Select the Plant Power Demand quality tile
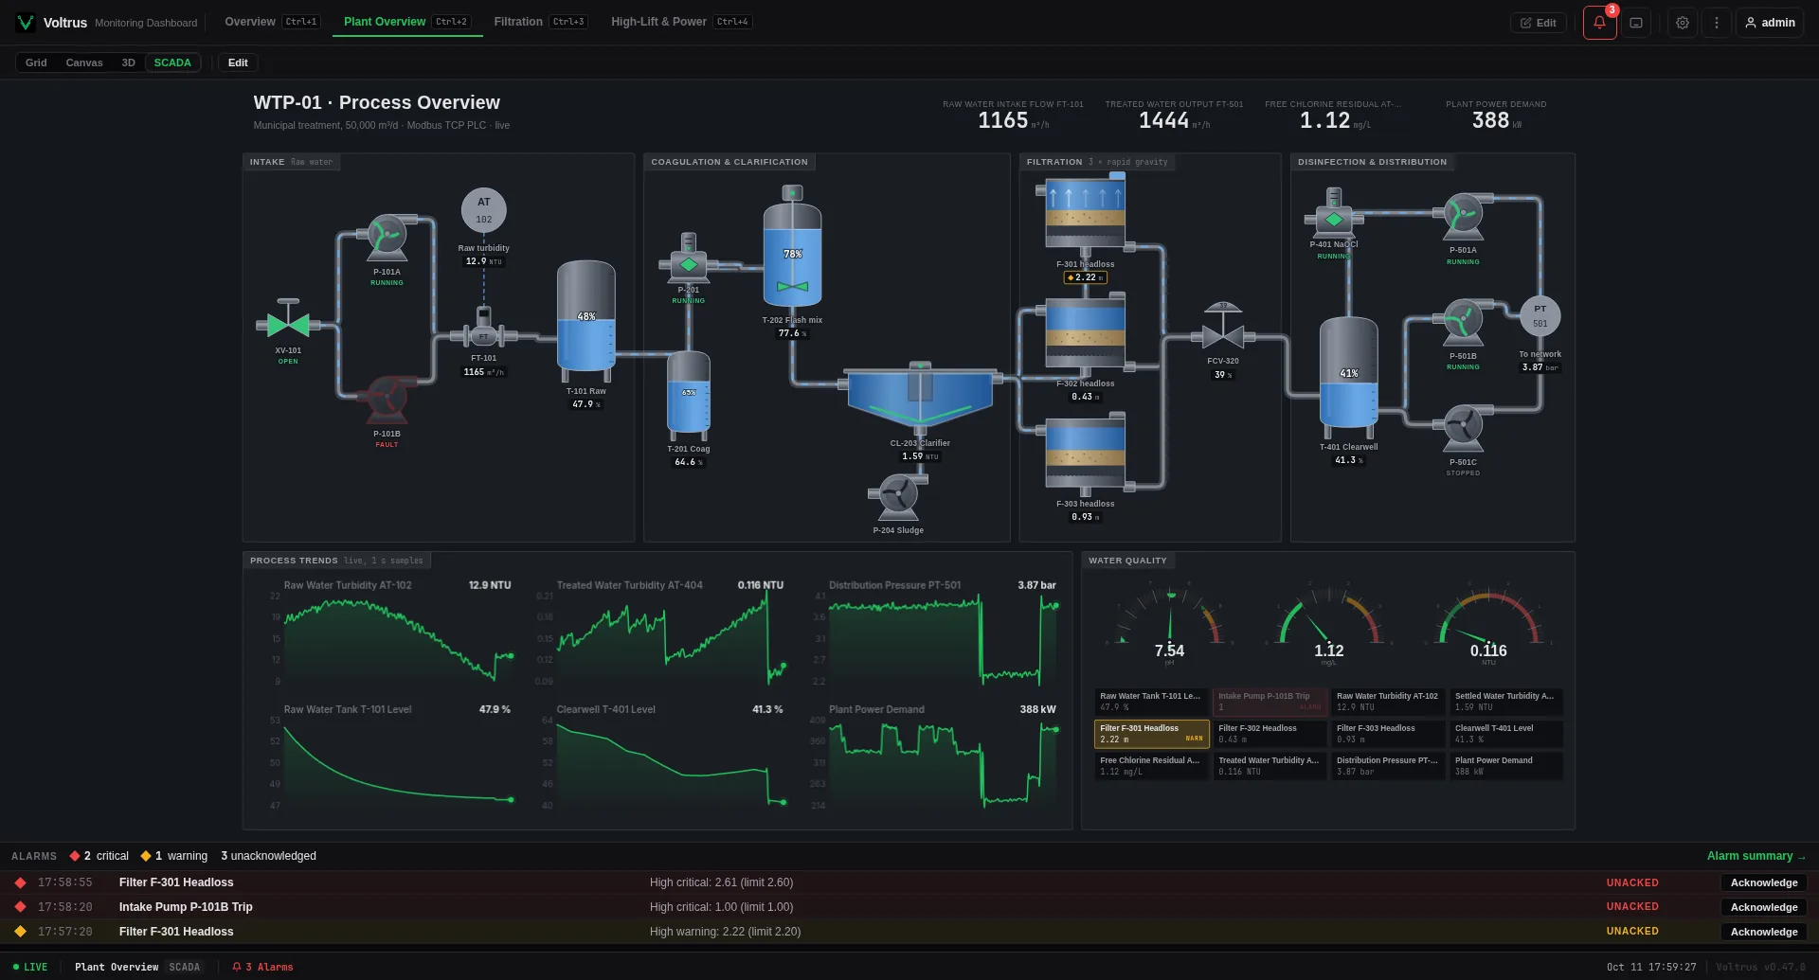 point(1506,766)
